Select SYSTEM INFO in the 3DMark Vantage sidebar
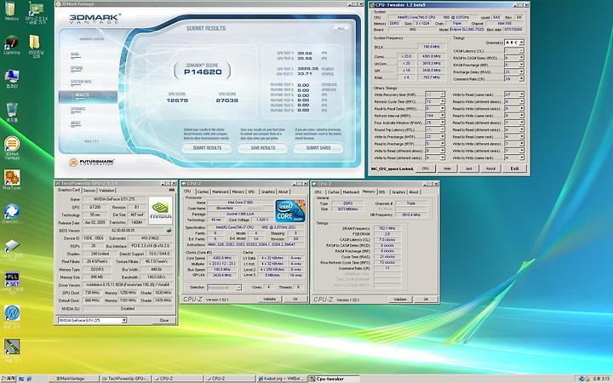Viewport: 613px width, 383px height. point(81,82)
